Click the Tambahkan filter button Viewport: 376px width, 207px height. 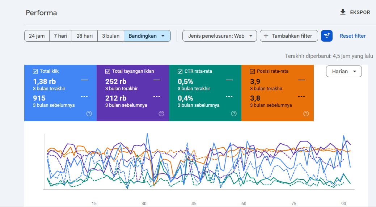click(x=289, y=36)
